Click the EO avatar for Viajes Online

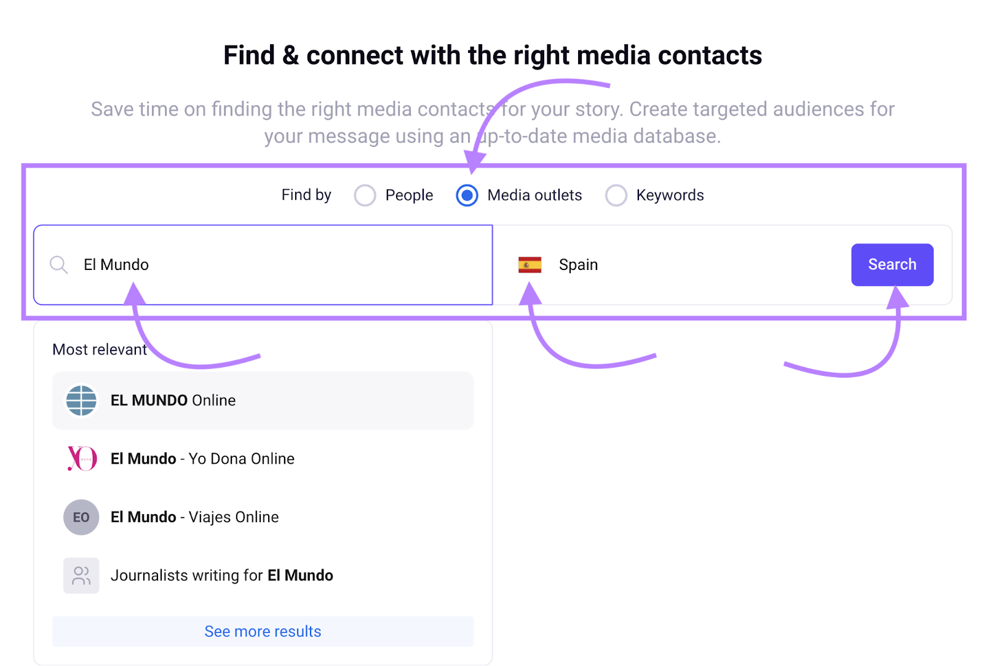81,517
